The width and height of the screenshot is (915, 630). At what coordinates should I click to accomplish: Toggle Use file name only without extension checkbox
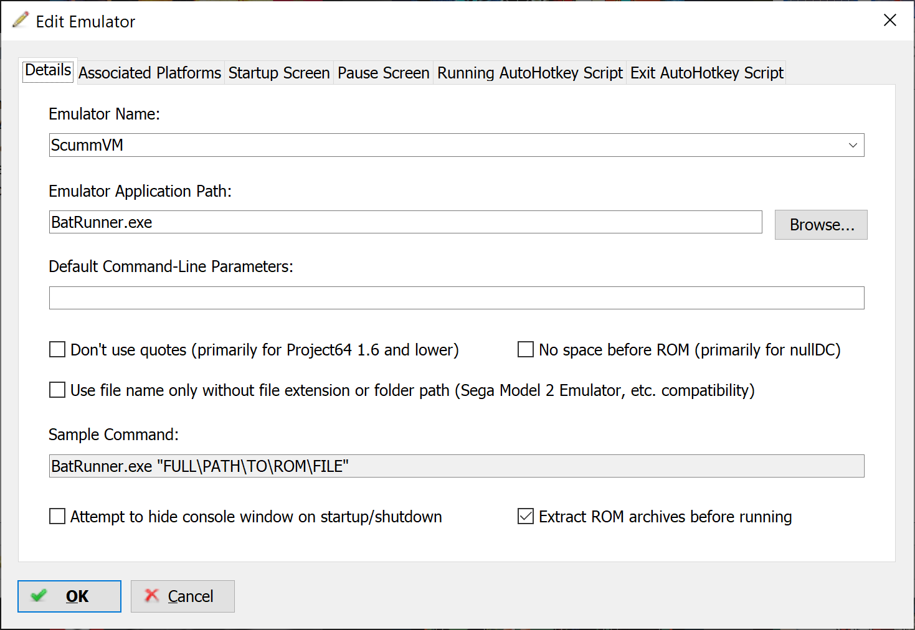tap(57, 390)
